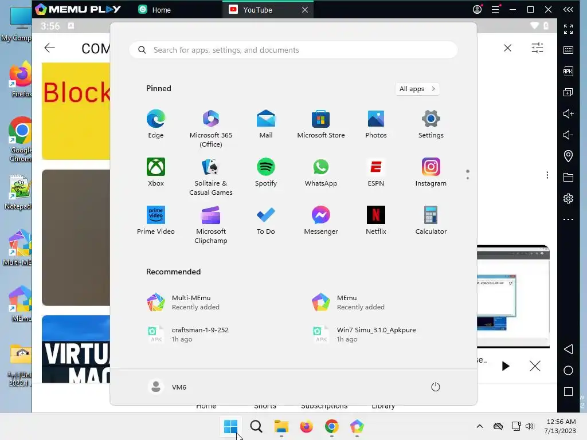Click the All apps button
Image resolution: width=587 pixels, height=440 pixels.
click(417, 89)
